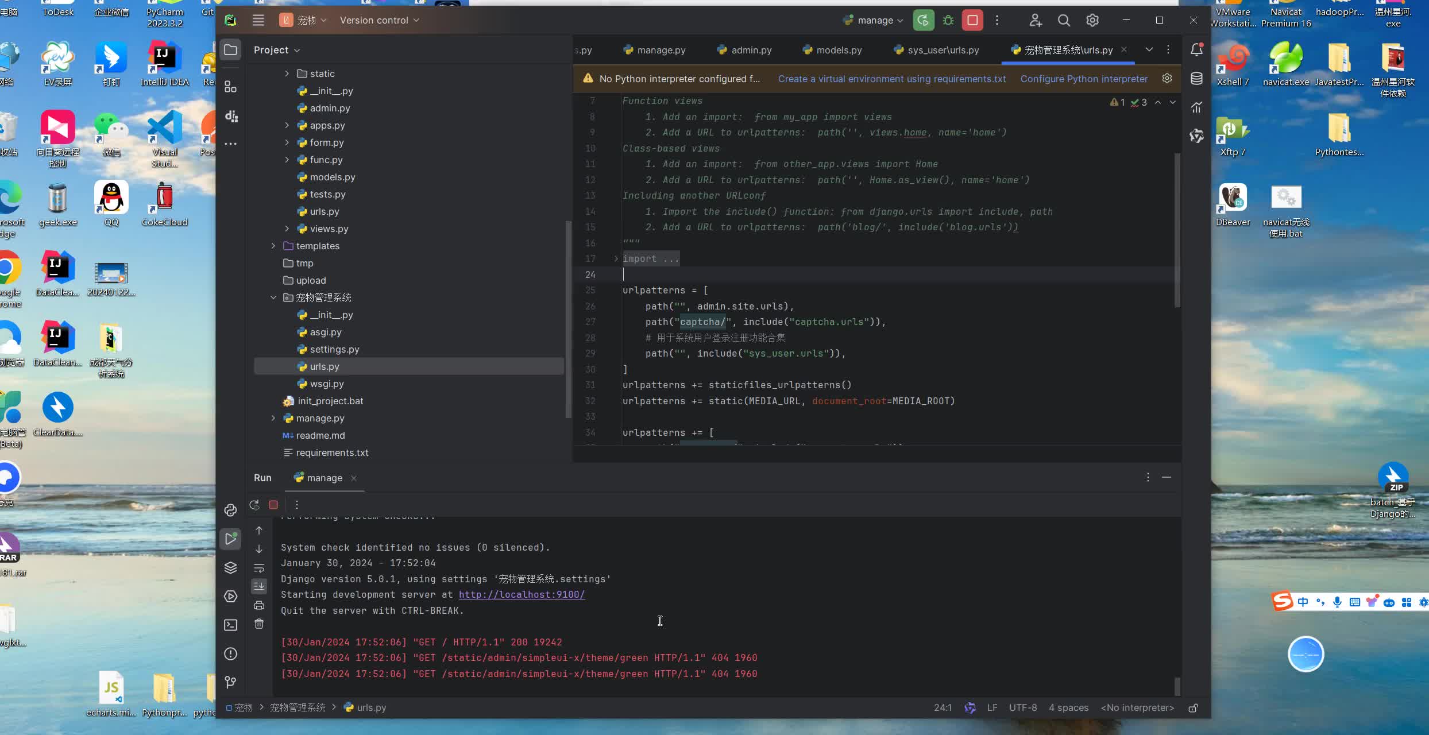This screenshot has height=735, width=1429.
Task: Click Configure Python interpreter link
Action: pos(1083,79)
